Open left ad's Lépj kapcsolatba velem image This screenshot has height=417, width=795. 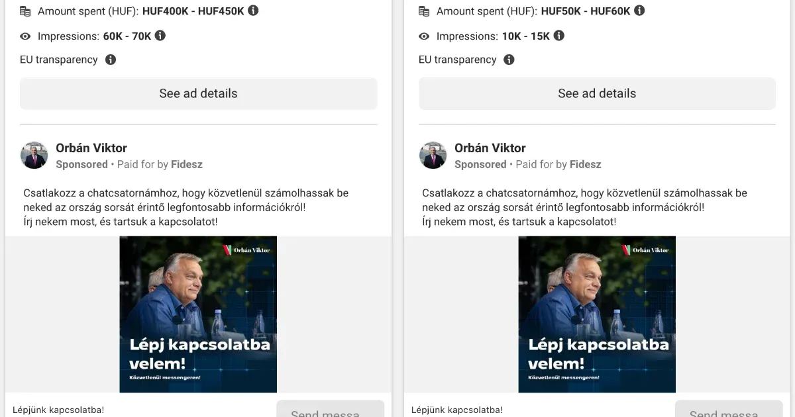(198, 314)
